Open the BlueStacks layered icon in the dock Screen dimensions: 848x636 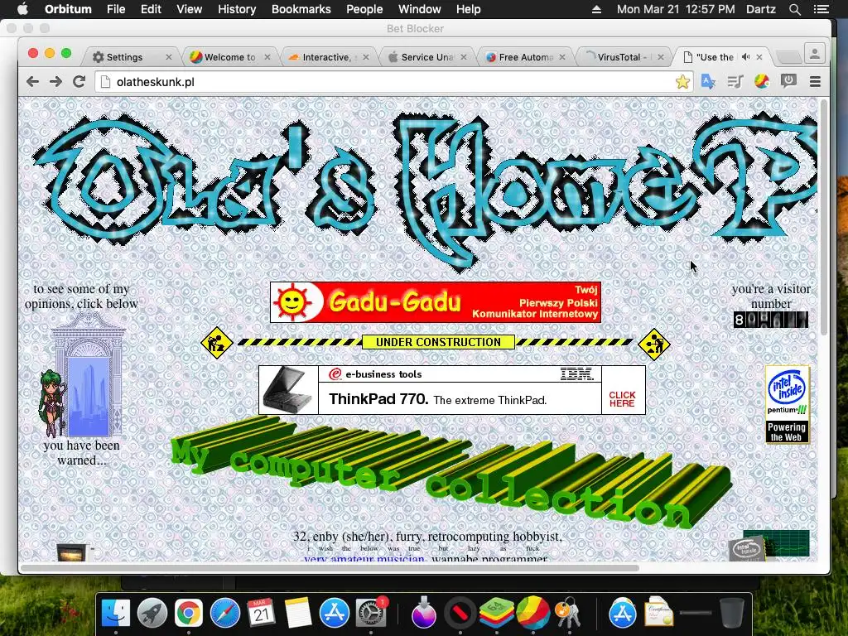[x=497, y=613]
